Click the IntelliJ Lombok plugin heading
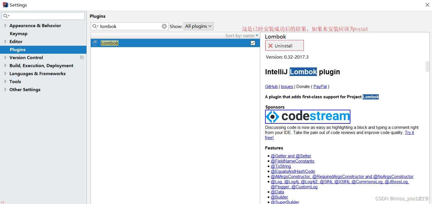Image resolution: width=432 pixels, height=204 pixels. [303, 72]
